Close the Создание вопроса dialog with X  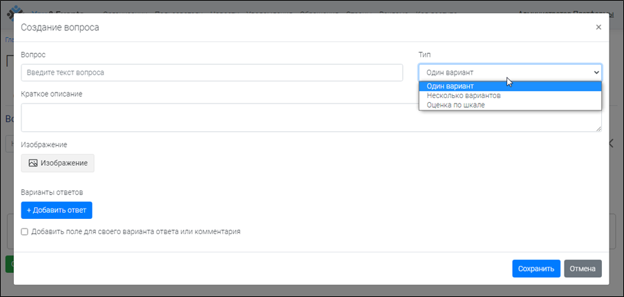click(x=598, y=28)
